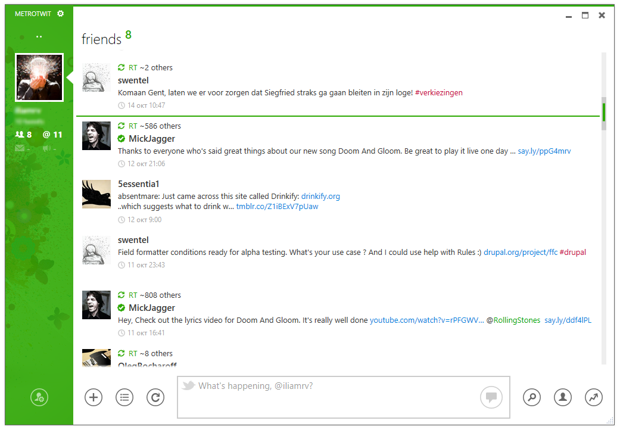Open the user profile lookup icon
The width and height of the screenshot is (620, 433).
pyautogui.click(x=563, y=397)
